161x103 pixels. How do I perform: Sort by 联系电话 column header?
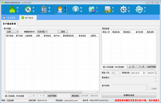coord(47,36)
